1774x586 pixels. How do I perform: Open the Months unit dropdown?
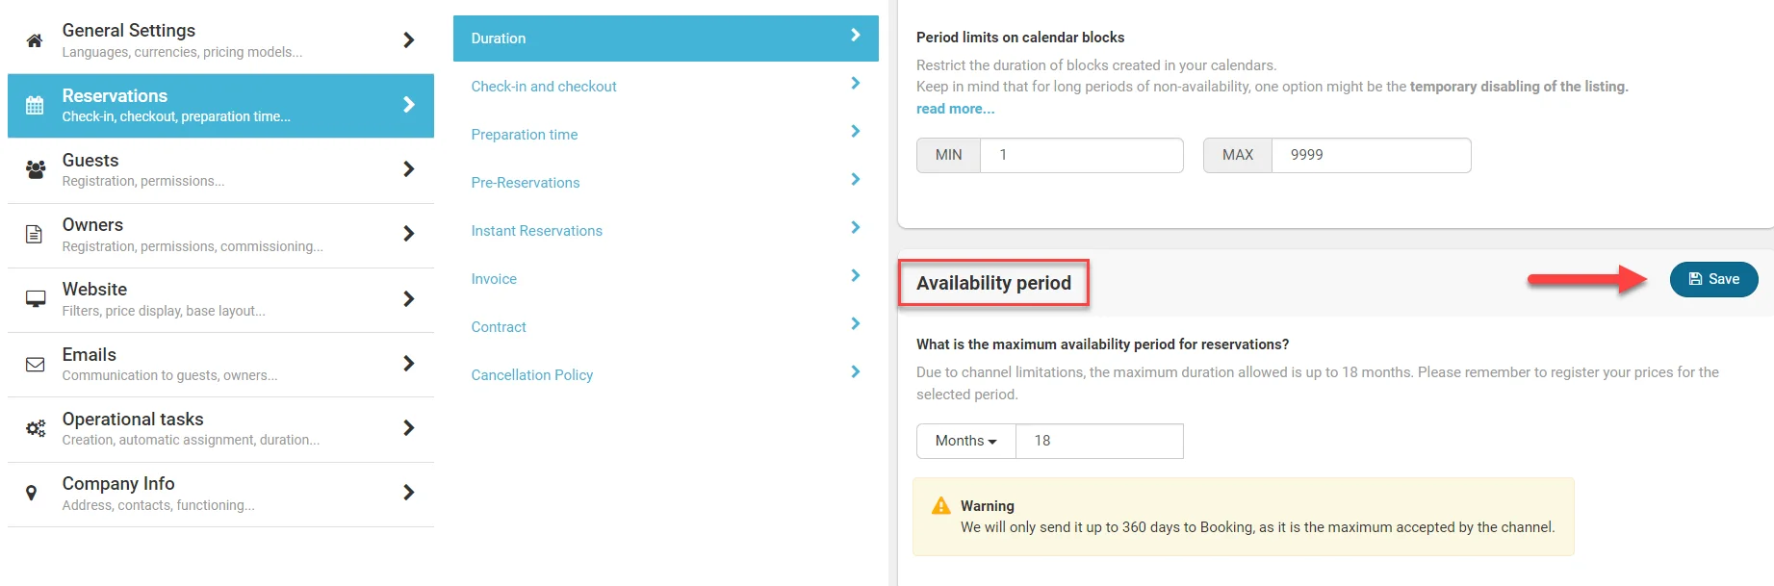965,441
